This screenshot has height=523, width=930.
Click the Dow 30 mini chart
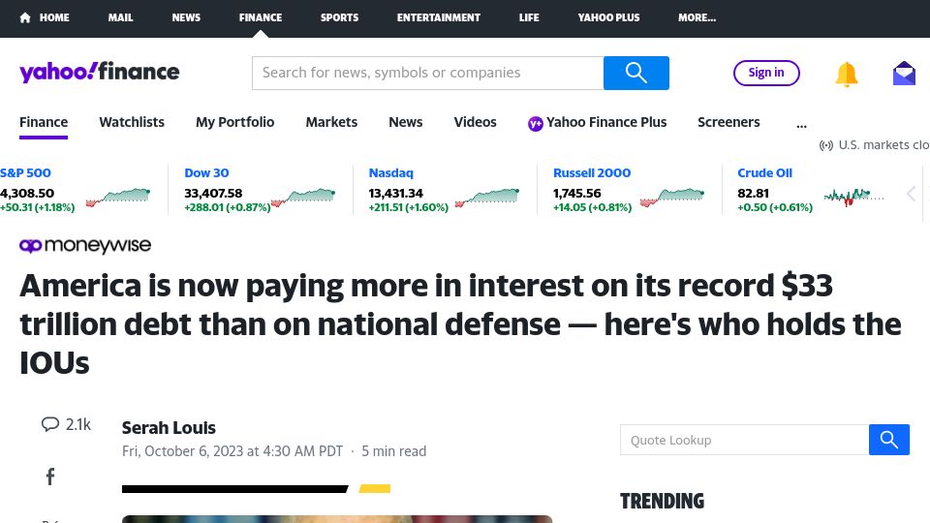coord(303,197)
